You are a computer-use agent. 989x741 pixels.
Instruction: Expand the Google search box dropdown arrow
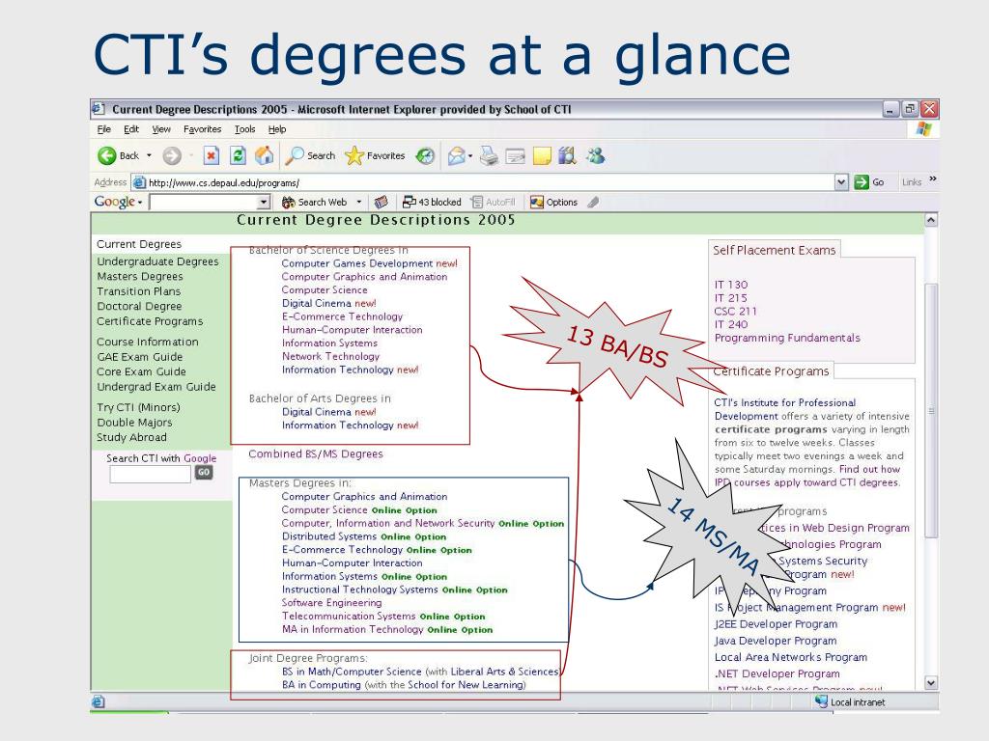click(264, 203)
